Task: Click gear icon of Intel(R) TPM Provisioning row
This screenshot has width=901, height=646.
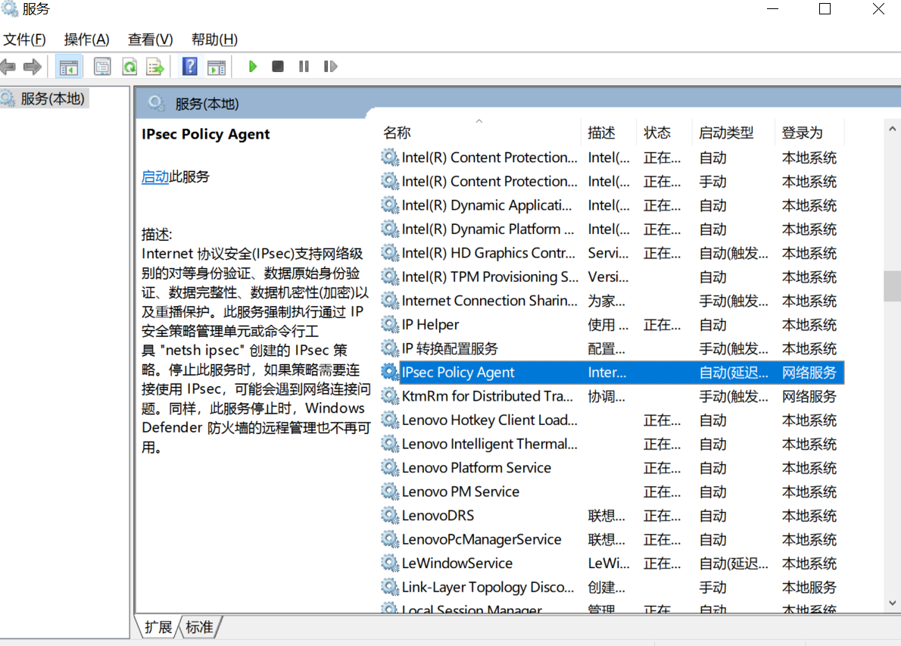Action: pos(390,276)
